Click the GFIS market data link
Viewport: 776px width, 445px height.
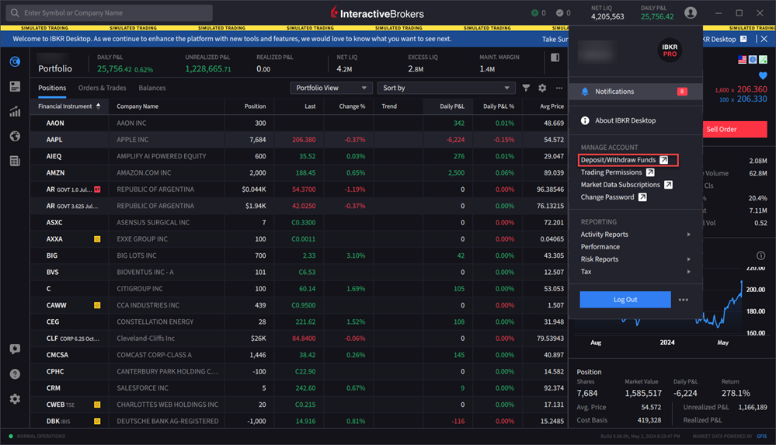pos(762,436)
